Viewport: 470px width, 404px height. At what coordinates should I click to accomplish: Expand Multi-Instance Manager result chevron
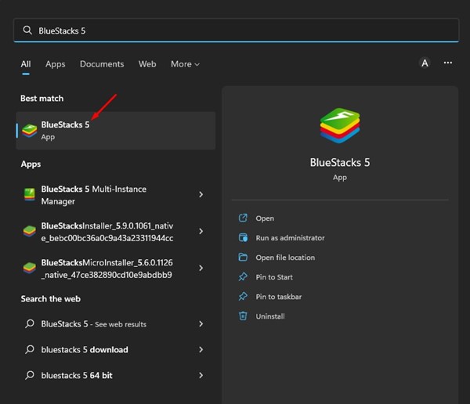(x=201, y=194)
